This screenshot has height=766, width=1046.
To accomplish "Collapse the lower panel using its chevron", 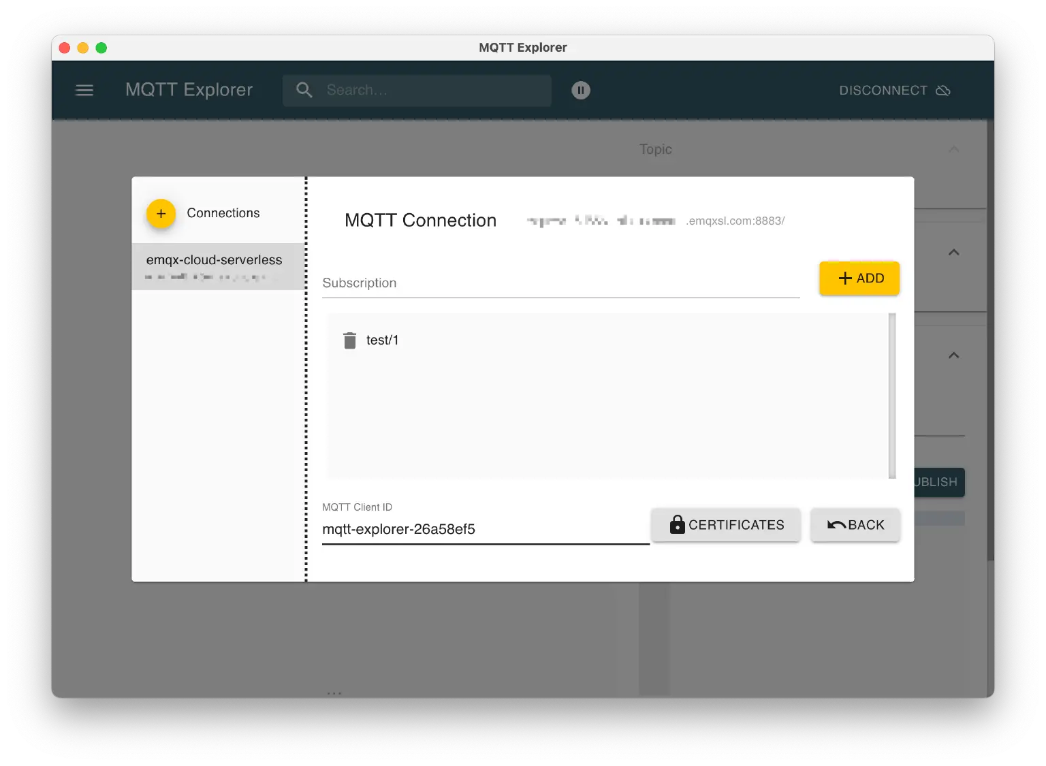I will (x=954, y=355).
